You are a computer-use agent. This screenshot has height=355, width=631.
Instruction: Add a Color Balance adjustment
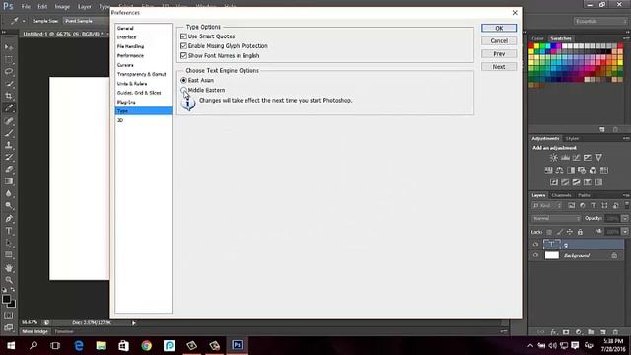click(560, 170)
